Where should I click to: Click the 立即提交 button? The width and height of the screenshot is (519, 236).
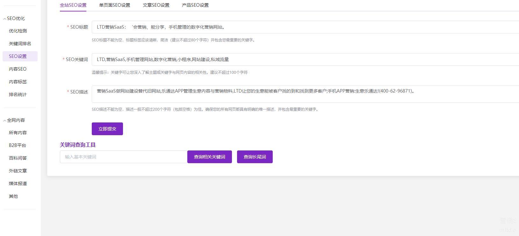[107, 129]
